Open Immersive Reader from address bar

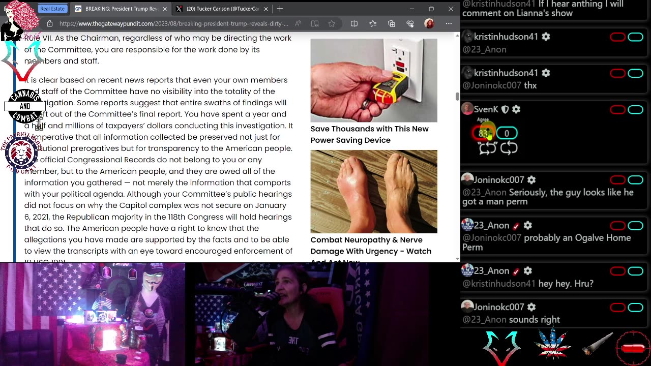(x=315, y=23)
